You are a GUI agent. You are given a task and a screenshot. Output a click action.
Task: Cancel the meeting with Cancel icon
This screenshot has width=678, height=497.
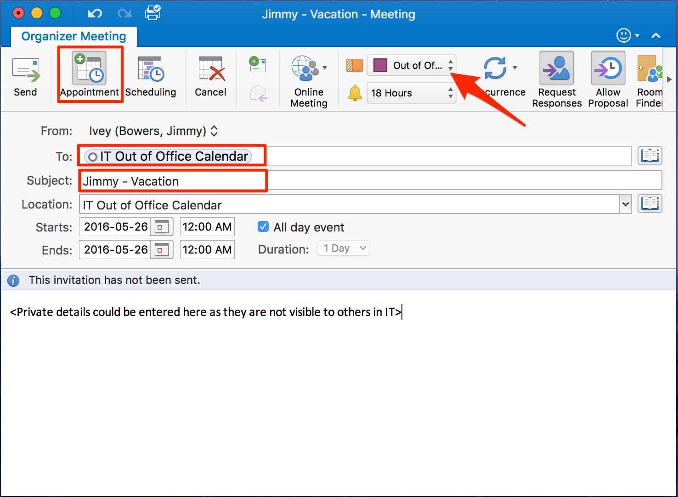tap(210, 77)
